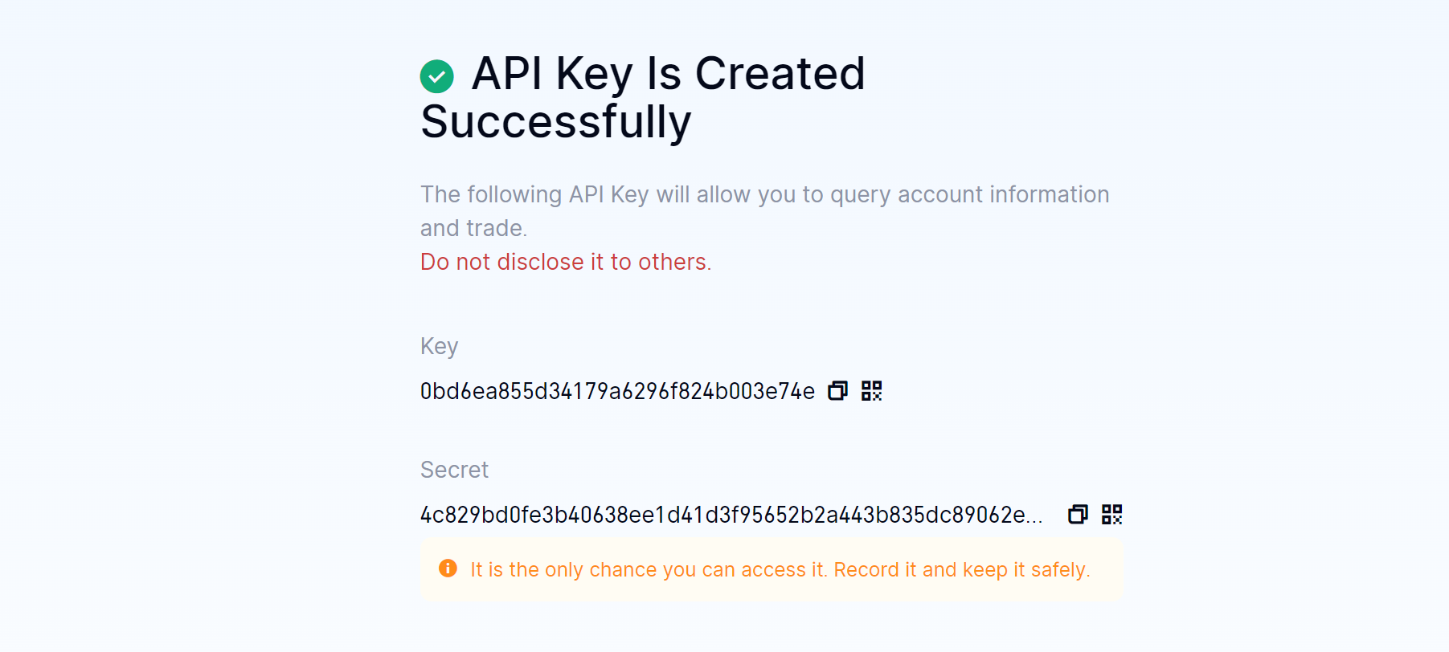Click the word "Successfully" in the heading
Image resolution: width=1449 pixels, height=652 pixels.
556,122
